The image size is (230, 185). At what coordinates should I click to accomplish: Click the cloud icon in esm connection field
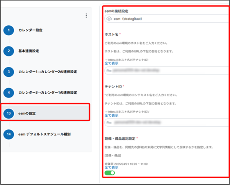point(110,20)
